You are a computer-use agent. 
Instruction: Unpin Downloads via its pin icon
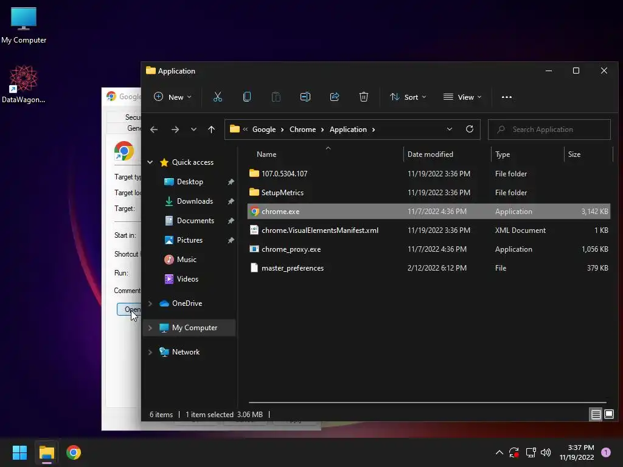(231, 201)
